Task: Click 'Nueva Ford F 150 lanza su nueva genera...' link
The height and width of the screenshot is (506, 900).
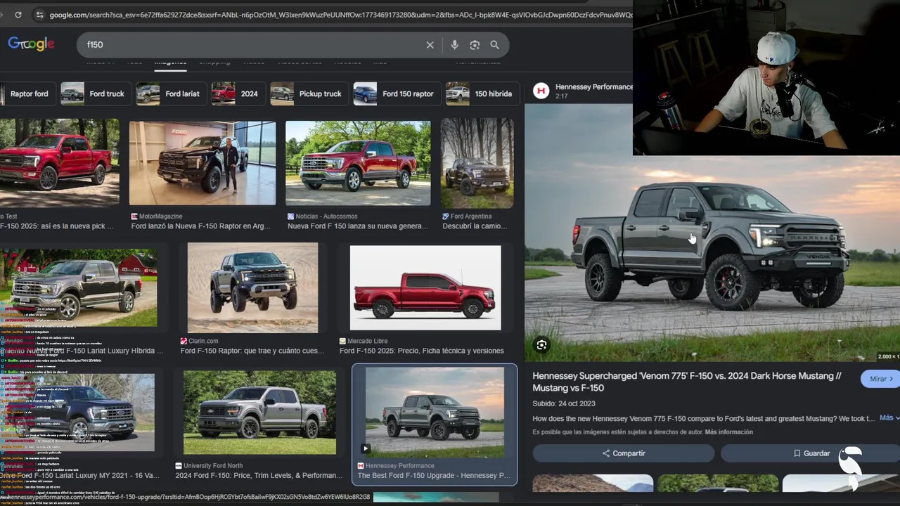Action: point(357,226)
